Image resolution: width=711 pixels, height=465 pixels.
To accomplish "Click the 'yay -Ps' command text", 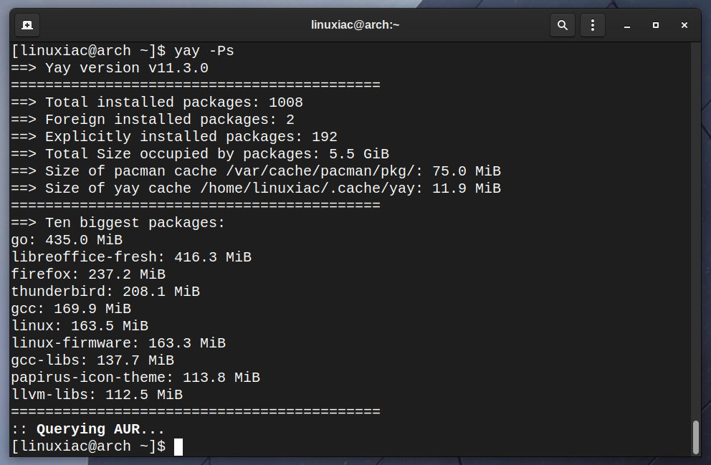I will [x=204, y=51].
